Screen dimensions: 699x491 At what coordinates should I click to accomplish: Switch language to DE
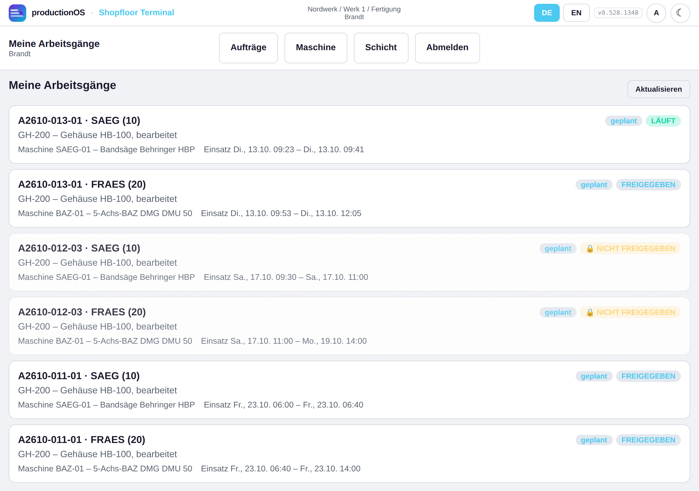pyautogui.click(x=546, y=13)
